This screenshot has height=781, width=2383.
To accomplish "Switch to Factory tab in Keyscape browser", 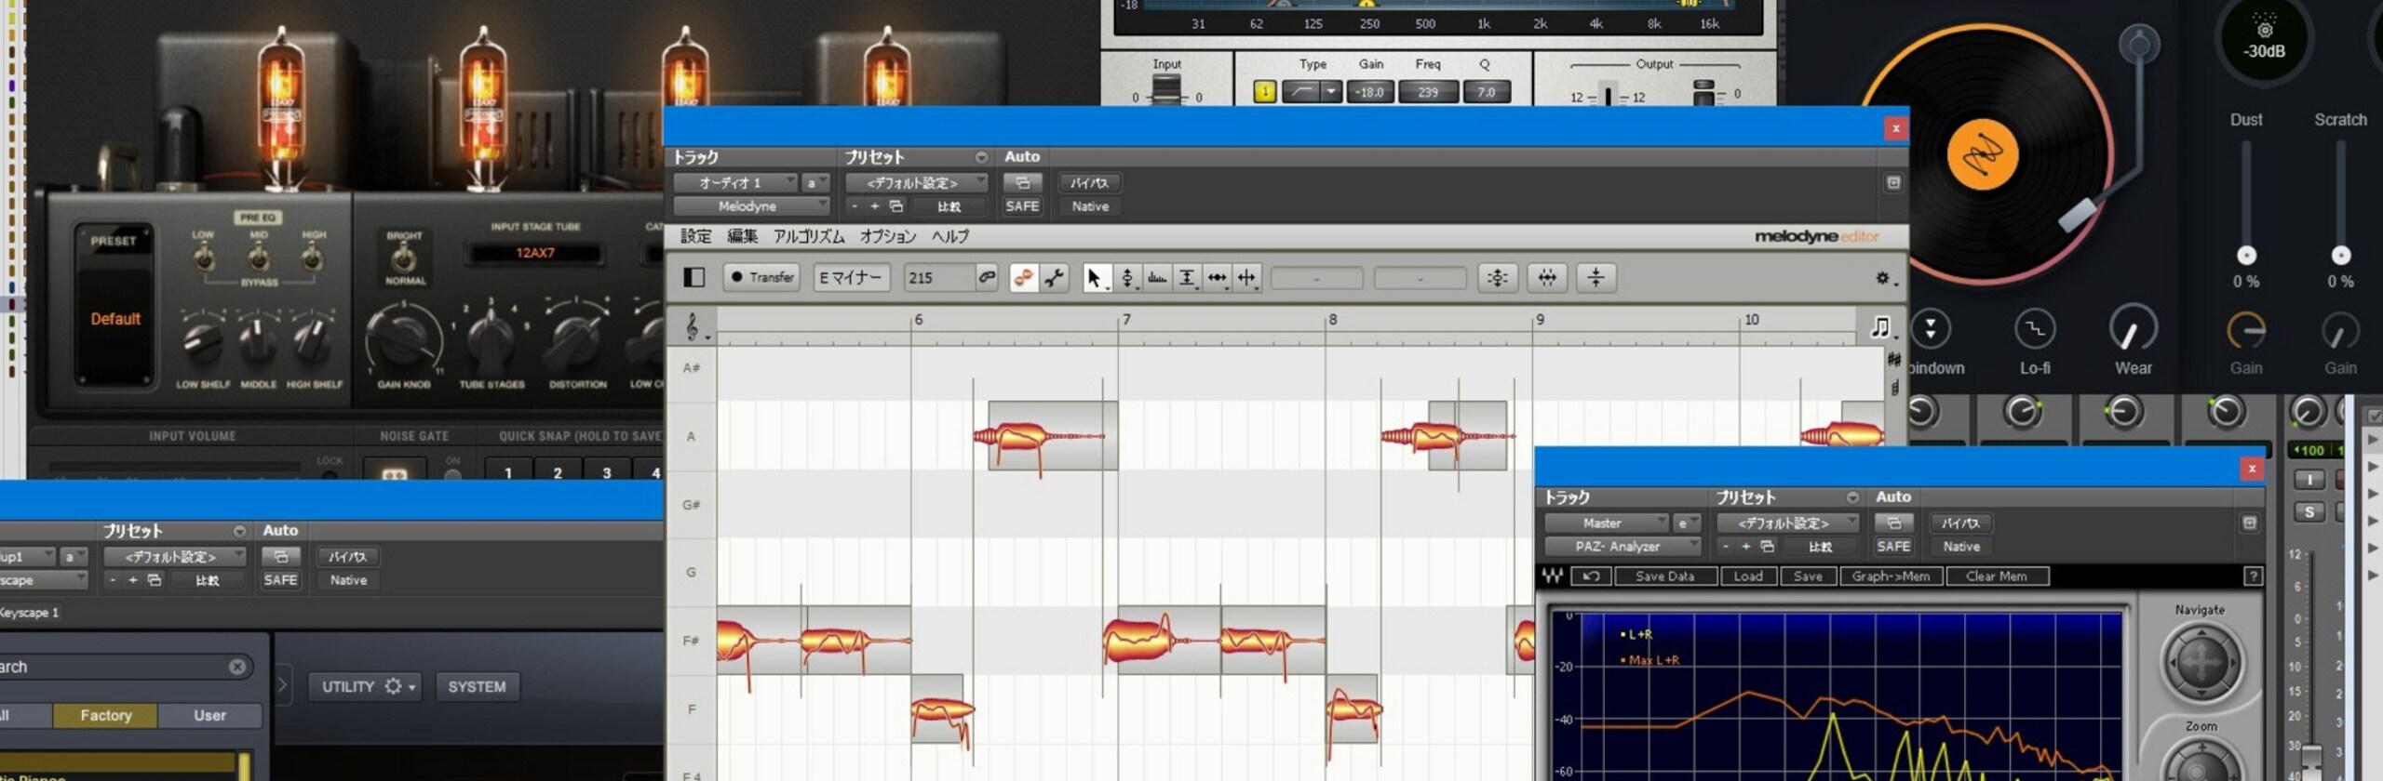I will point(105,716).
